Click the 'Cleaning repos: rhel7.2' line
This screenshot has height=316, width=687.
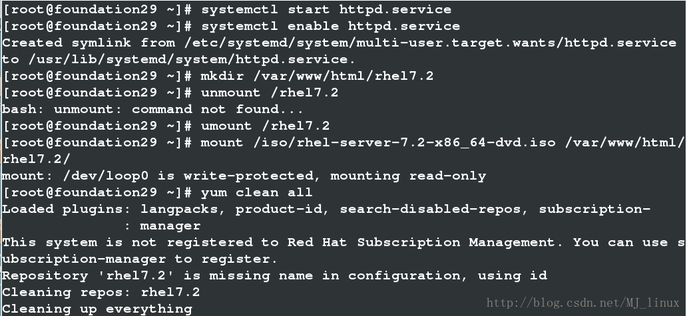[x=101, y=292]
